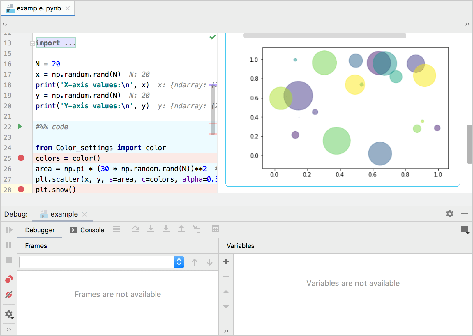Open the Evaluate Expression calculator tool
473x336 pixels.
[x=216, y=229]
